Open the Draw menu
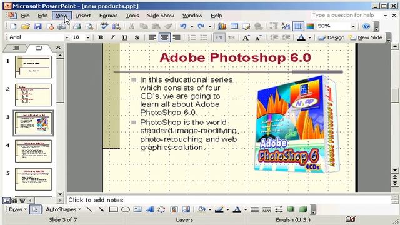This screenshot has width=400, height=225. click(x=17, y=210)
